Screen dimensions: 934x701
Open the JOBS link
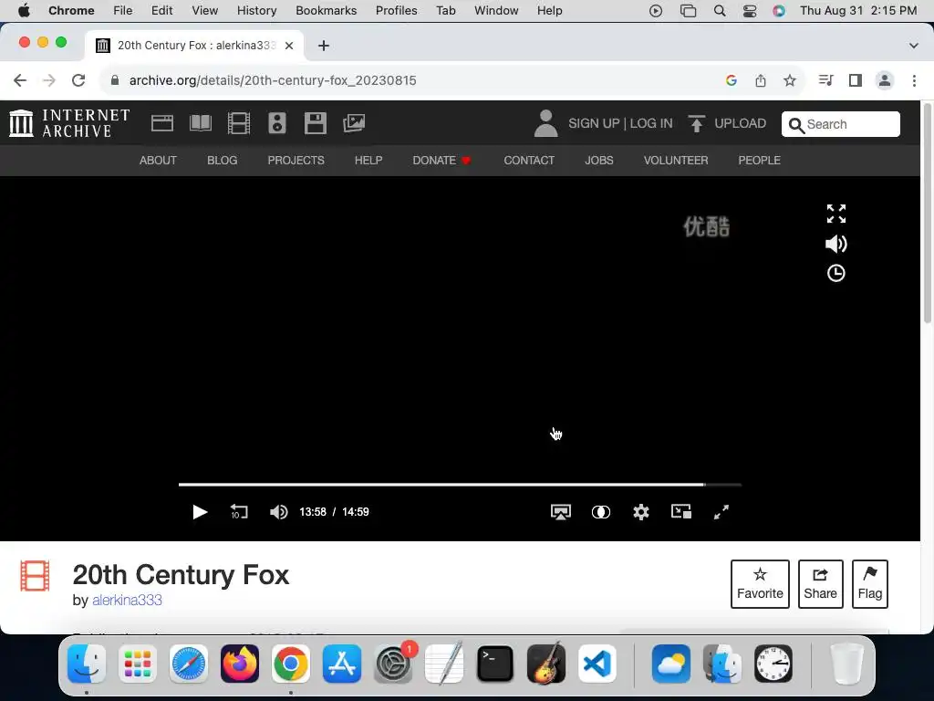pyautogui.click(x=598, y=161)
